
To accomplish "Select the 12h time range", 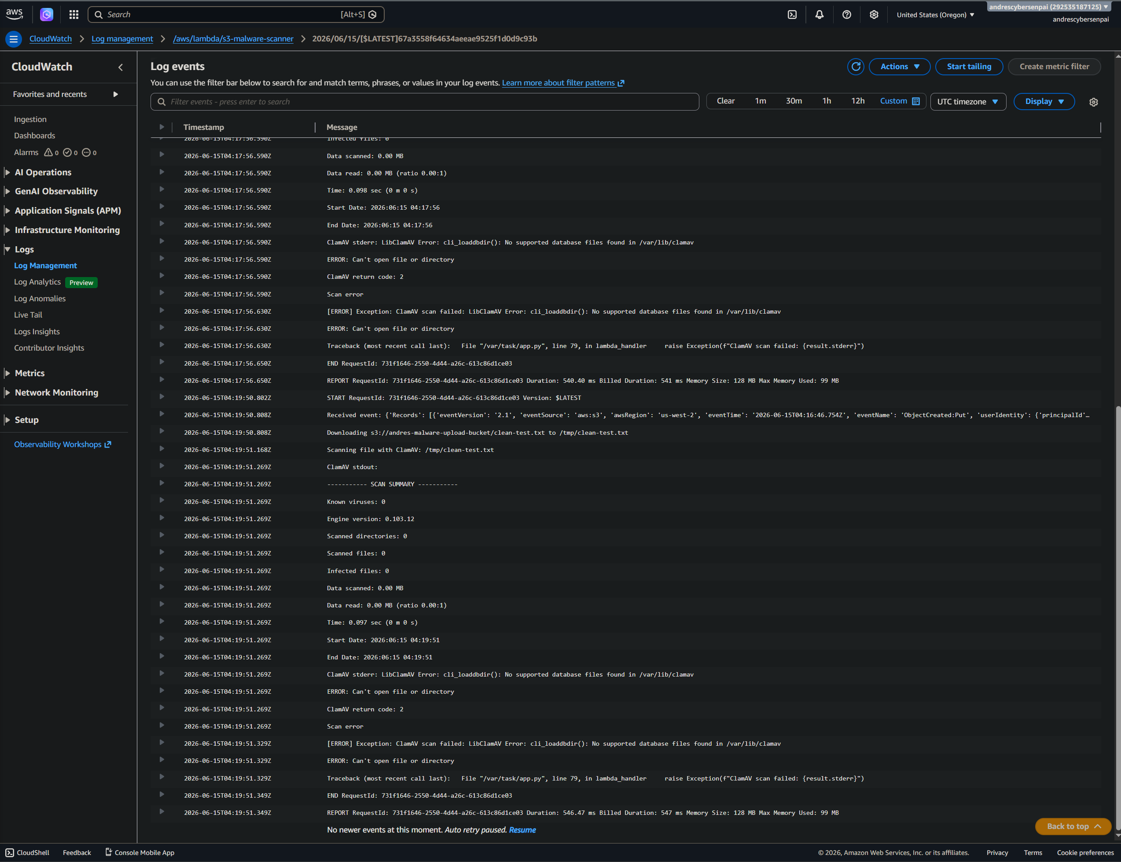I will click(x=857, y=101).
